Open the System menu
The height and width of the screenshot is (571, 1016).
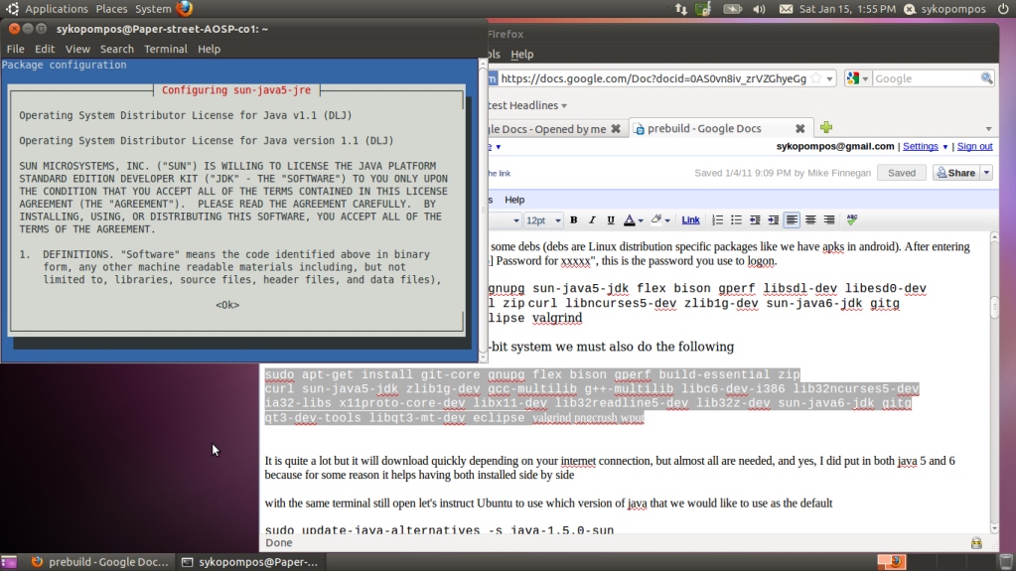point(153,9)
